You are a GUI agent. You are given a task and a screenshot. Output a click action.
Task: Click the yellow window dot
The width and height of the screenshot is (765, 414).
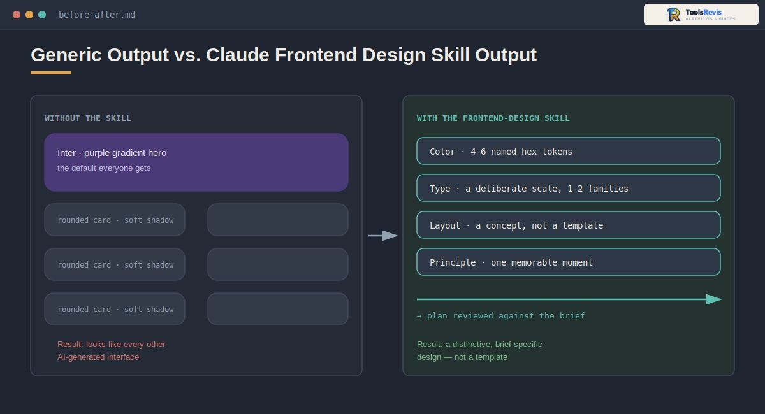(29, 15)
